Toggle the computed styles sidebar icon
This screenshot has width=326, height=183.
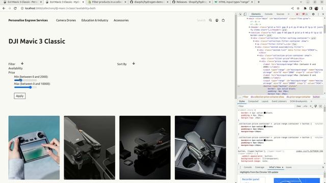[320, 106]
